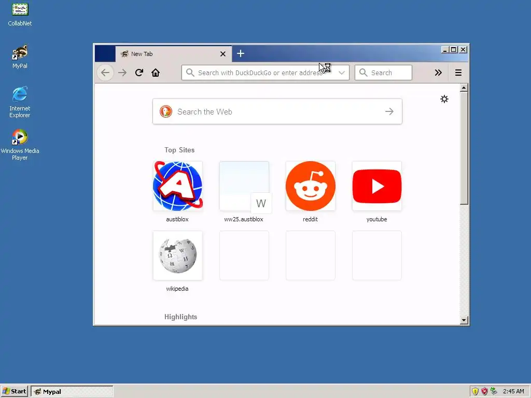Image resolution: width=531 pixels, height=398 pixels.
Task: Launch Internet Explorer from desktop
Action: (x=20, y=102)
